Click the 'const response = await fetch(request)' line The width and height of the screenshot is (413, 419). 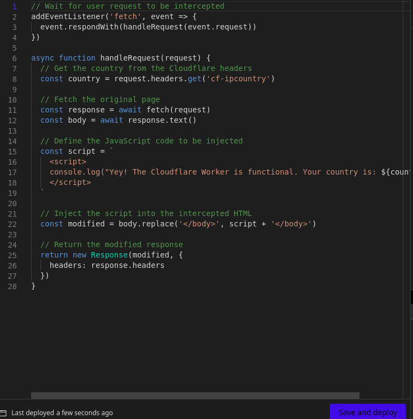[x=126, y=110]
